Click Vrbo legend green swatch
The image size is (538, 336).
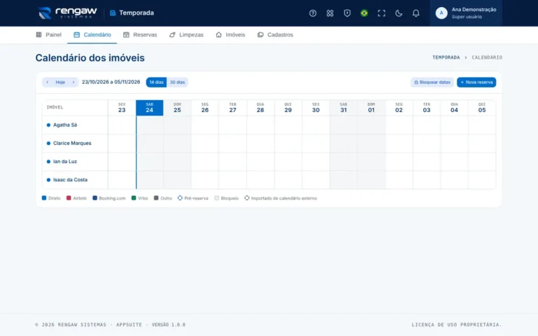click(x=134, y=198)
